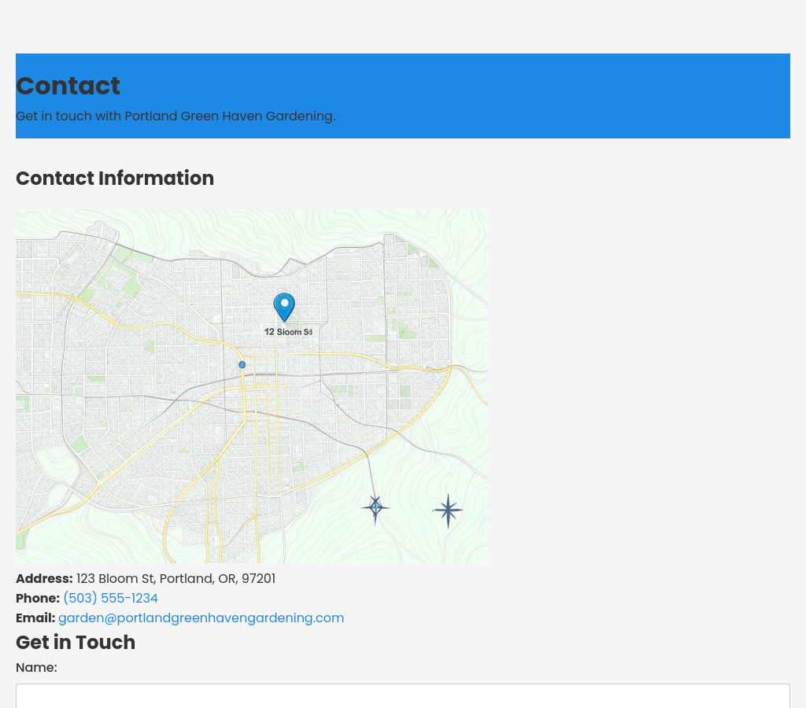Click the Name: form label
This screenshot has width=806, height=708.
coord(36,667)
